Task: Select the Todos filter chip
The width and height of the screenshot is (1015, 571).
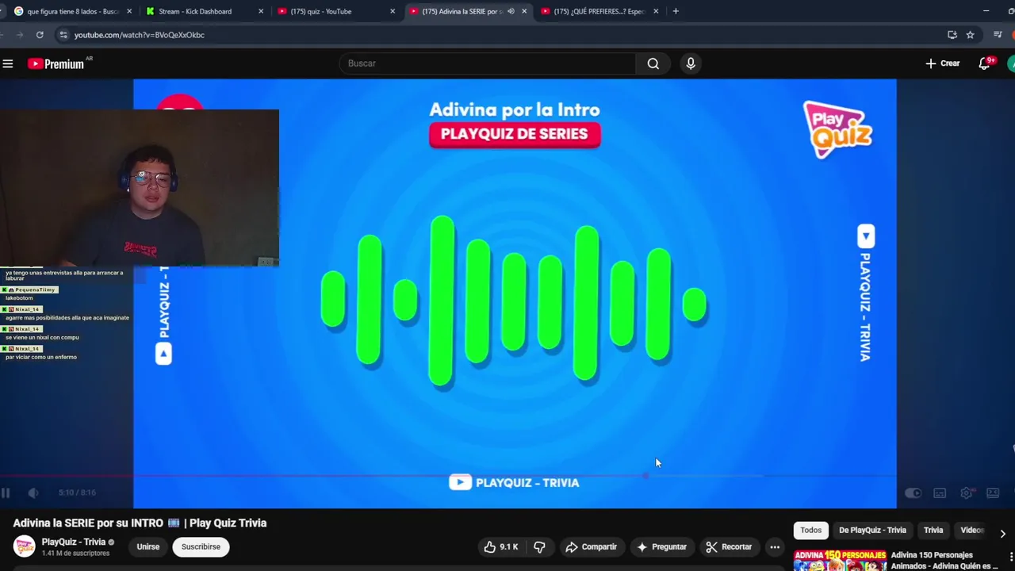Action: [810, 530]
